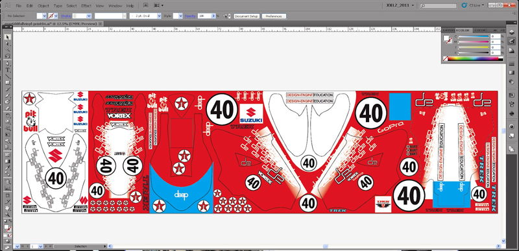Toggle the fill/stroke proxy in Color panel

pos(448,40)
